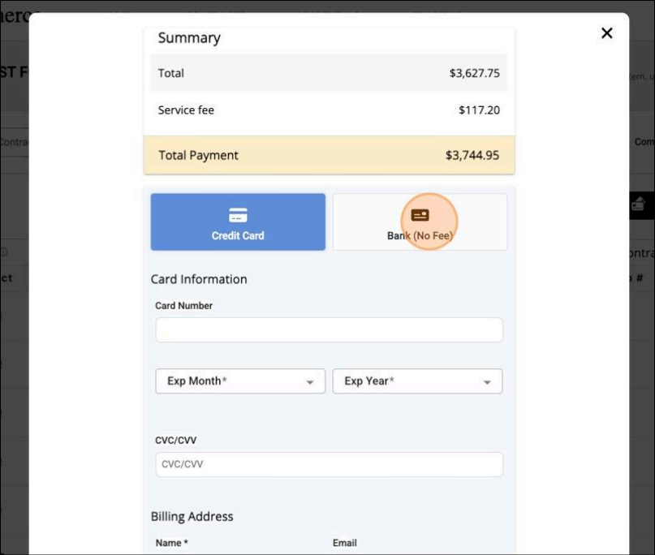Open the Exp Month dropdown

[239, 381]
